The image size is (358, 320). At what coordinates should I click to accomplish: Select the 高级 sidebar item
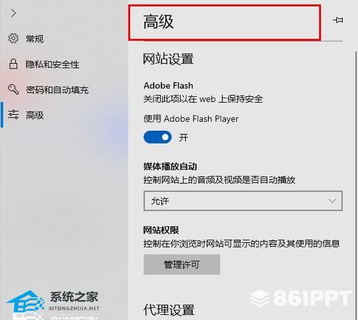point(34,115)
